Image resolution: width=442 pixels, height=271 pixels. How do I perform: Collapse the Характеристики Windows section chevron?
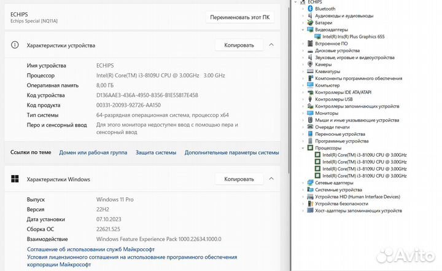(271, 179)
